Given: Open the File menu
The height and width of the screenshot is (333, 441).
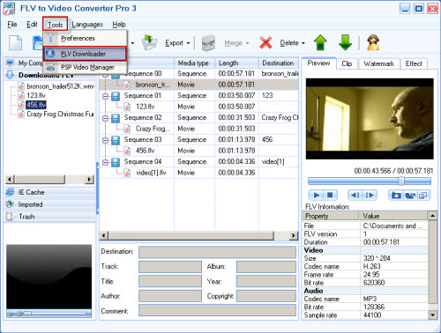Looking at the screenshot, I should (x=12, y=25).
